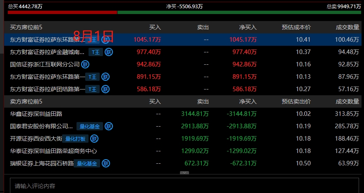
Task: Click the 3144.81万 sell amount cell
Action: tap(195, 114)
